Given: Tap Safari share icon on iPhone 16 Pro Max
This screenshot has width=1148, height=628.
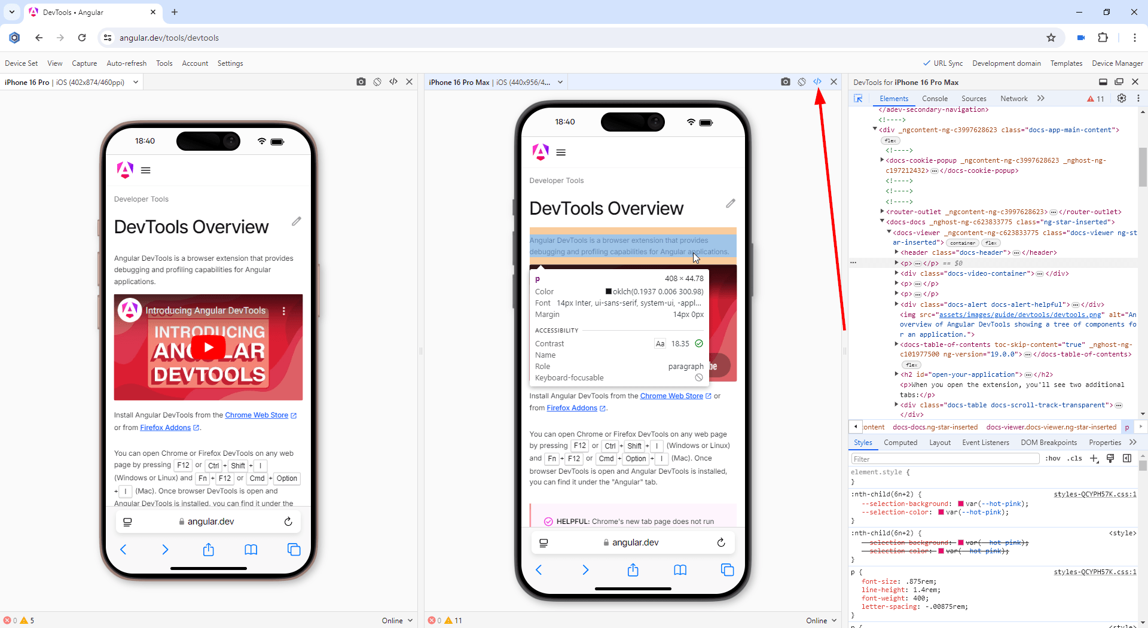Looking at the screenshot, I should coord(633,570).
